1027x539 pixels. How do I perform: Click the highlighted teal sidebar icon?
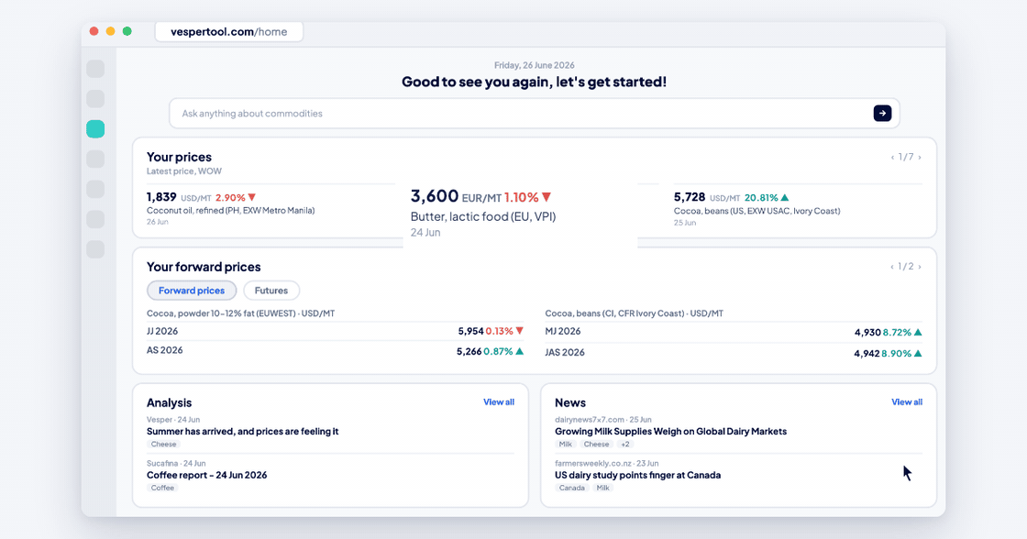pos(95,129)
